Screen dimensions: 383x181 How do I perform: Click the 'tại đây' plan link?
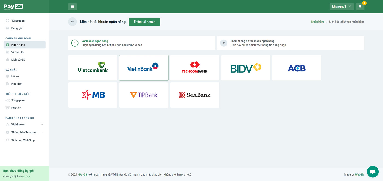pyautogui.click(x=26, y=176)
